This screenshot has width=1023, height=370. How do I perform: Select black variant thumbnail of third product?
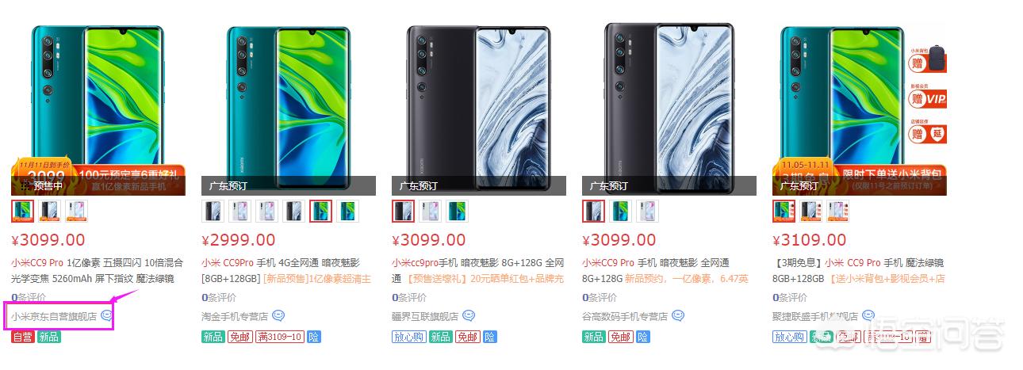[x=403, y=211]
